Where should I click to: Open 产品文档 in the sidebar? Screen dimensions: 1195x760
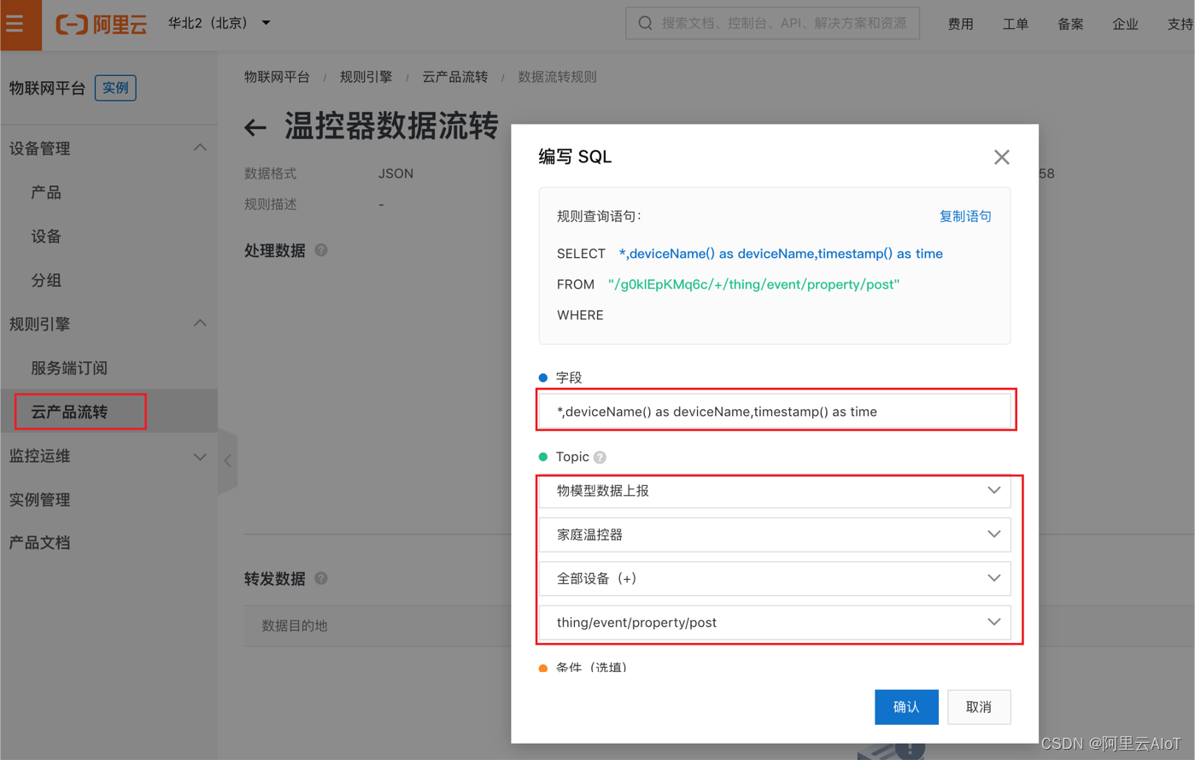(40, 543)
